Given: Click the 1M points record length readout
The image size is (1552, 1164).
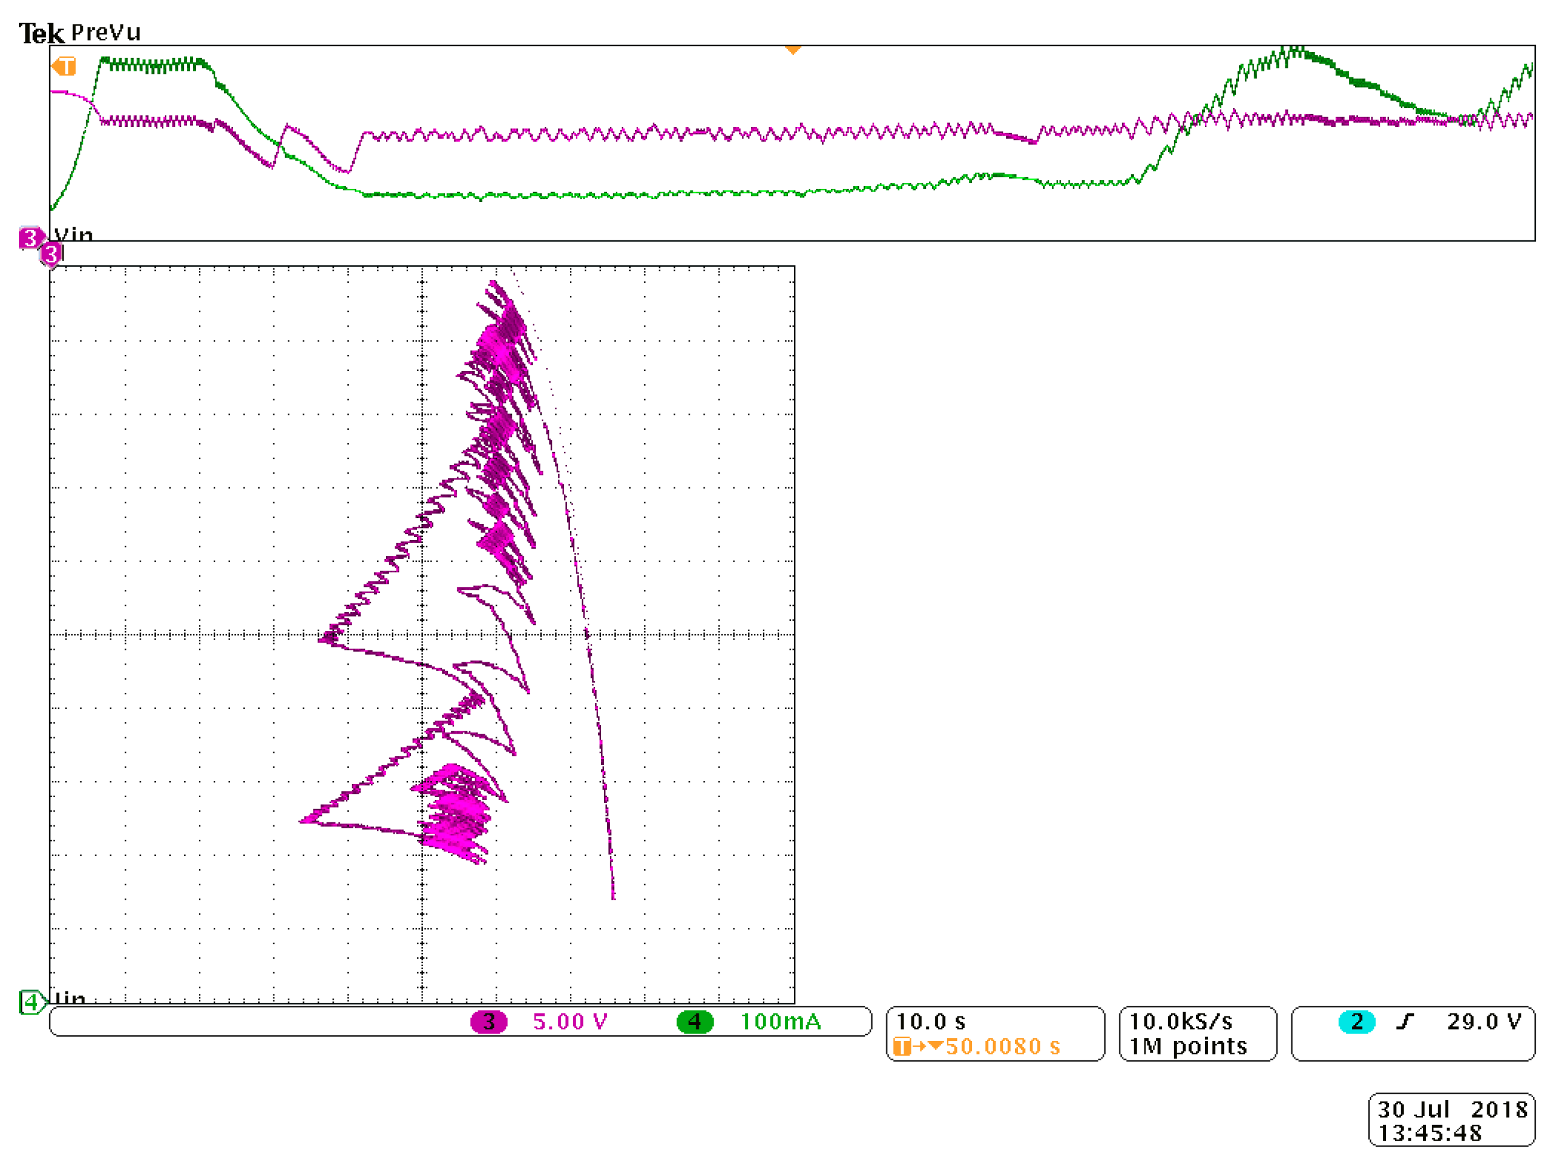Looking at the screenshot, I should tap(1187, 1047).
